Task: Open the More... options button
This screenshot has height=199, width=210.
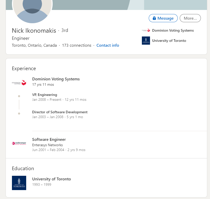Action: click(190, 18)
